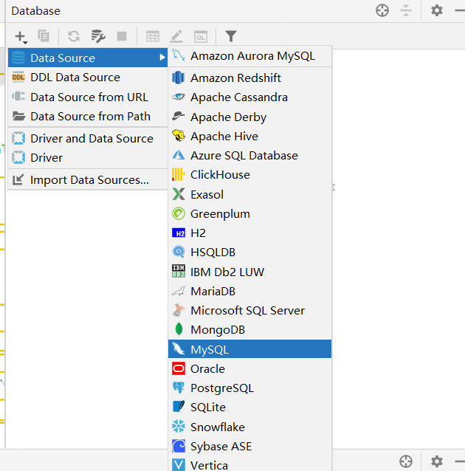Select MariaDB data source
Screen dimensions: 465x471
coord(250,291)
